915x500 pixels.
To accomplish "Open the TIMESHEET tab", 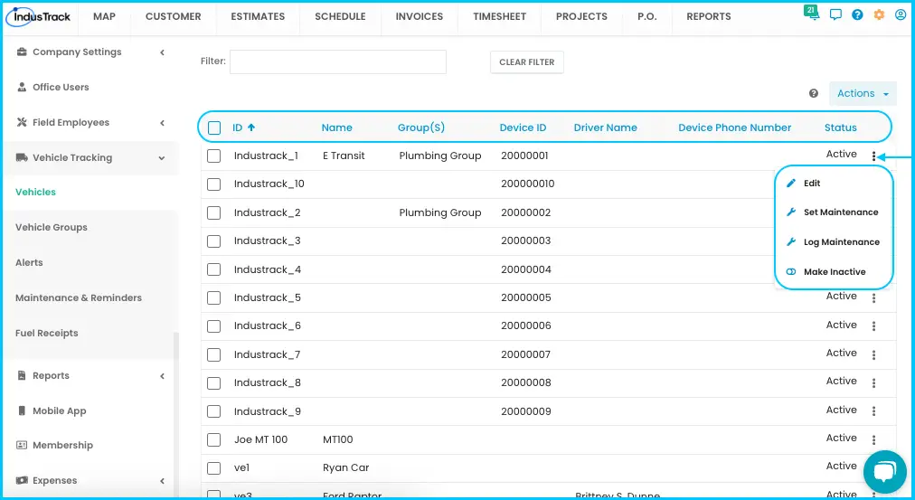I will [499, 17].
